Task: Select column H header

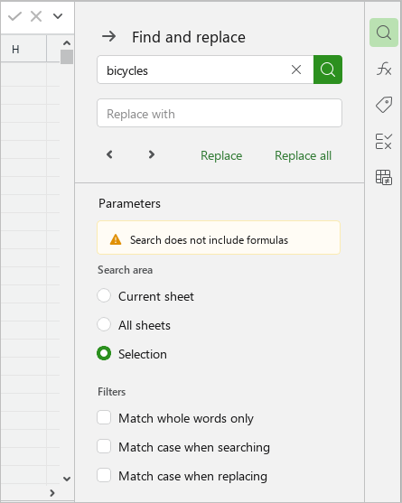Action: pyautogui.click(x=23, y=49)
